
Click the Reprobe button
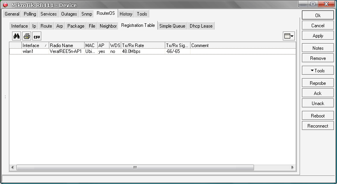(x=318, y=83)
